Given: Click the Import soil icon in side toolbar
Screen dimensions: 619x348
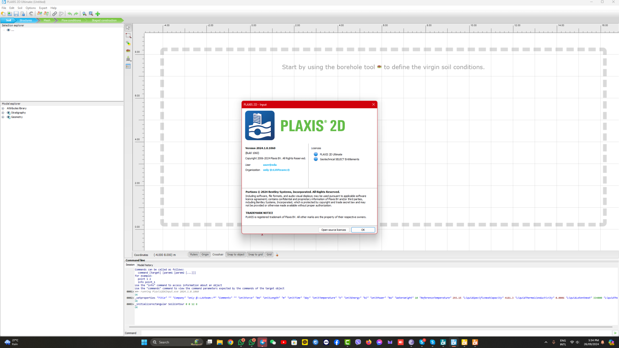Looking at the screenshot, I should click(x=128, y=43).
